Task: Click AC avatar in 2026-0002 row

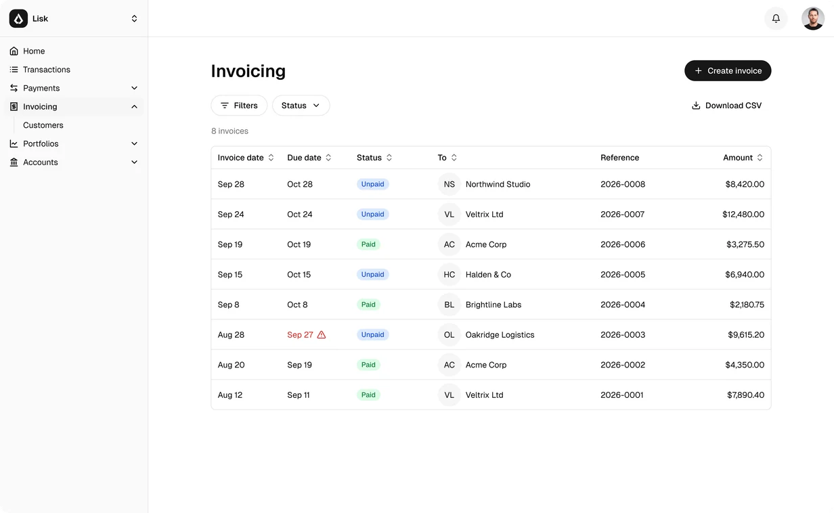Action: pos(449,365)
